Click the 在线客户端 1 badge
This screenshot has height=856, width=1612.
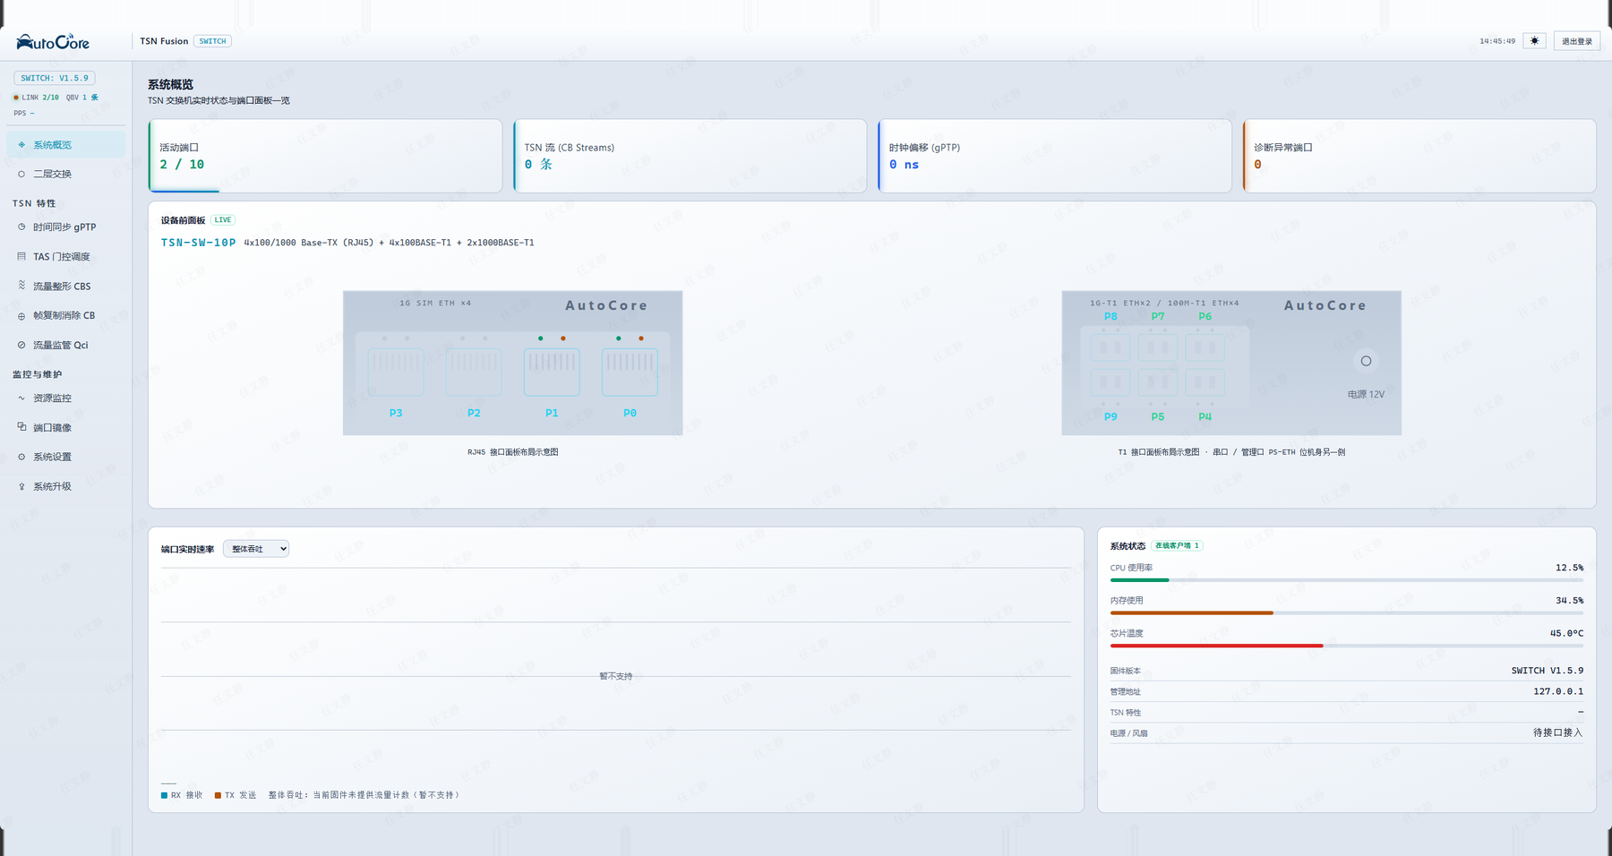coord(1177,545)
